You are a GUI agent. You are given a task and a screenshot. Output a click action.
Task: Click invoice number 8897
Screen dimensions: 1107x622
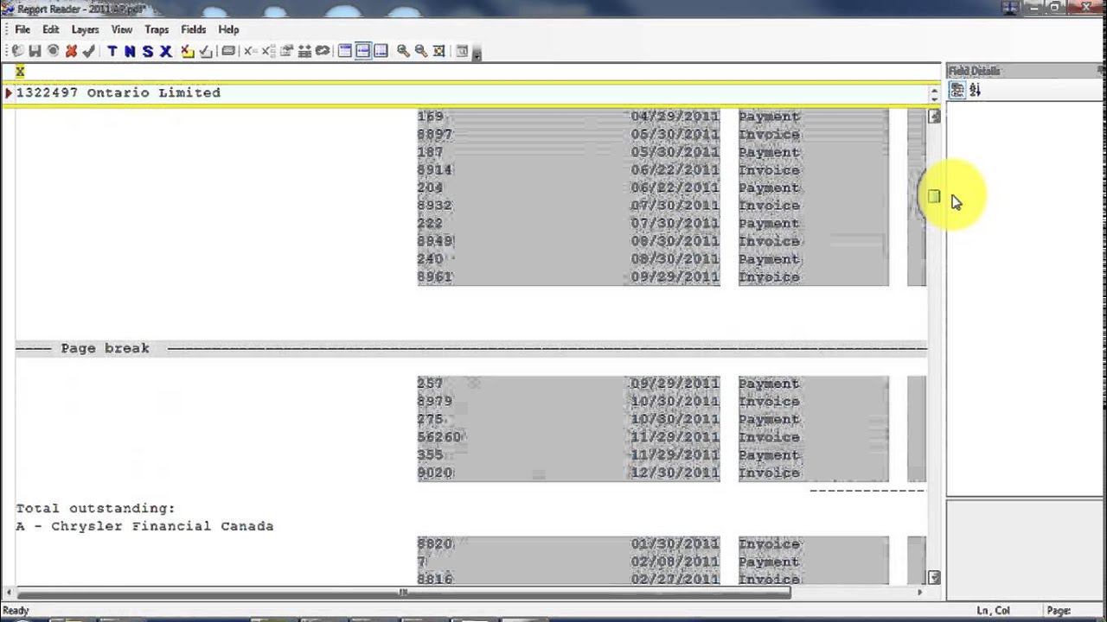[x=434, y=135]
